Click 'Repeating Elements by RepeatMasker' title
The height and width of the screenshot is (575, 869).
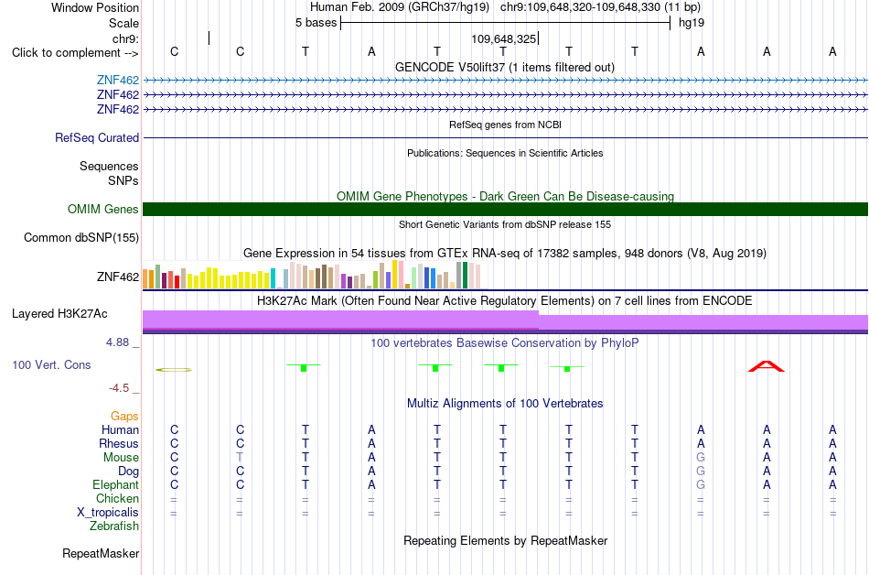tap(505, 540)
